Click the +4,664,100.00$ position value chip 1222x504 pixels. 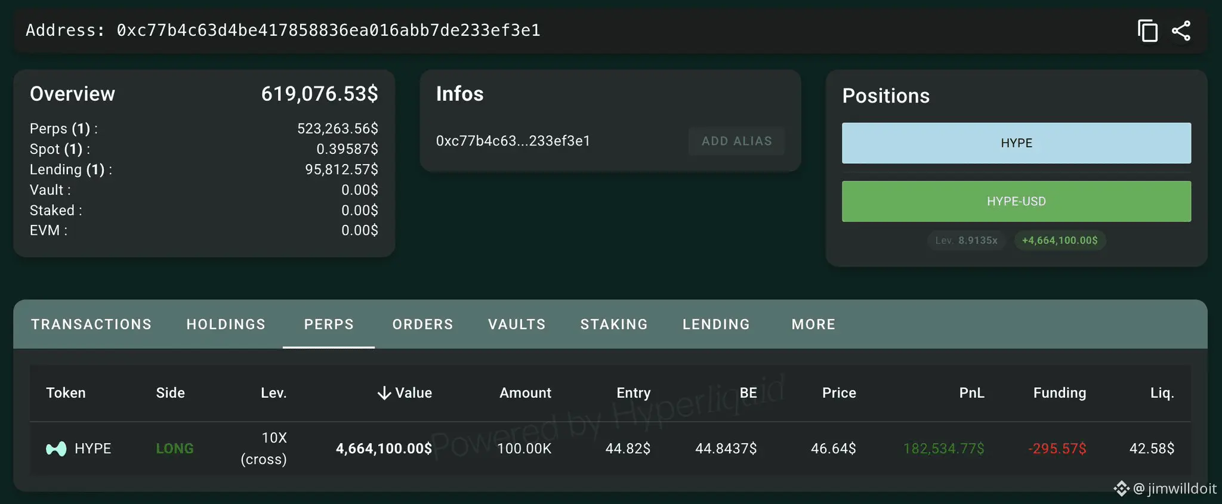[1060, 240]
